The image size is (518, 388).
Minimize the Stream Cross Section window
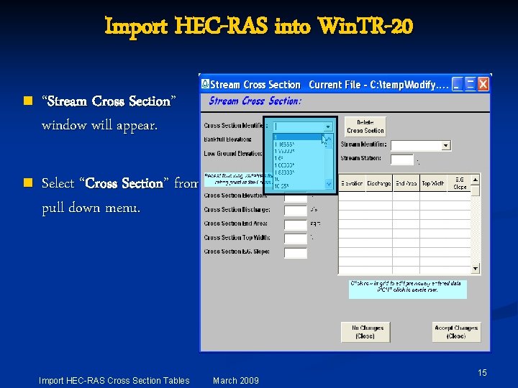pos(458,84)
